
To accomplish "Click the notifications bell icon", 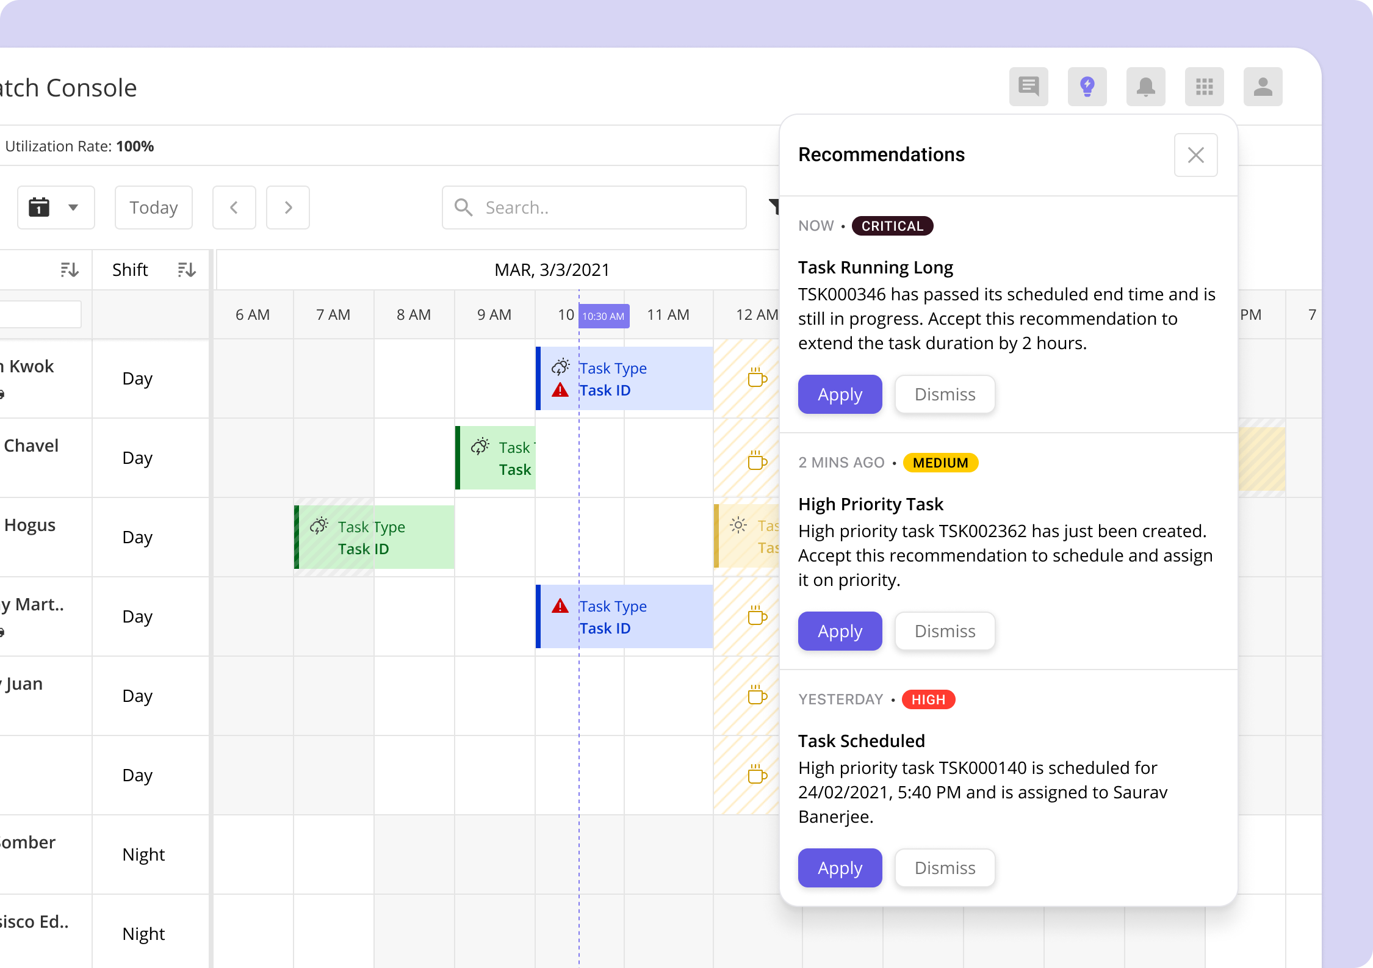I will (1146, 87).
